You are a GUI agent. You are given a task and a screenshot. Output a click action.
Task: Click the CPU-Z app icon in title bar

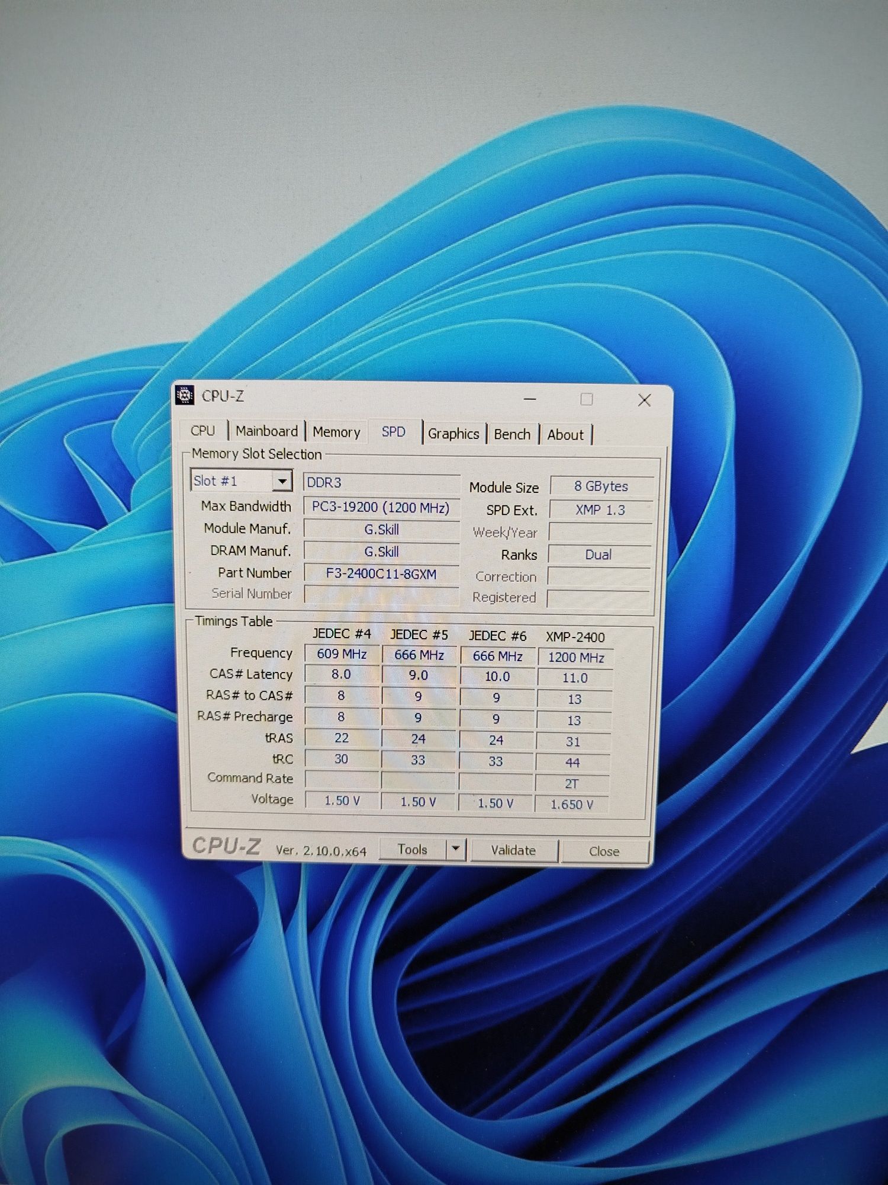click(x=185, y=395)
